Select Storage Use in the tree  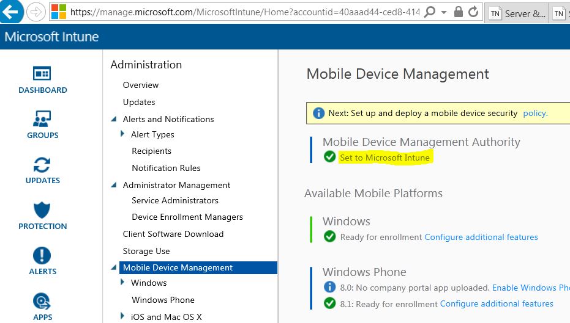coord(146,251)
